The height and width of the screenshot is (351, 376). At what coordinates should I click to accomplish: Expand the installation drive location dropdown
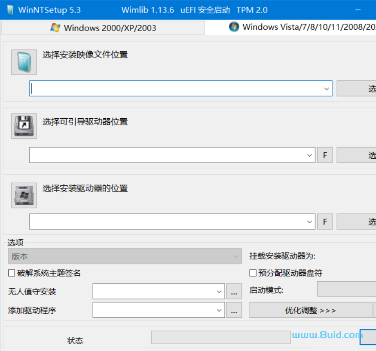(309, 222)
